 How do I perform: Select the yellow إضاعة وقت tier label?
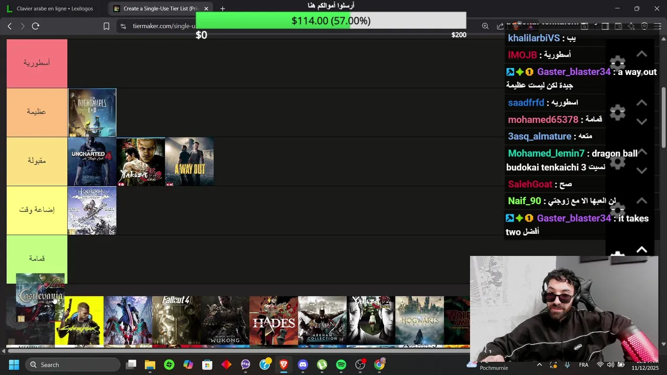click(37, 210)
